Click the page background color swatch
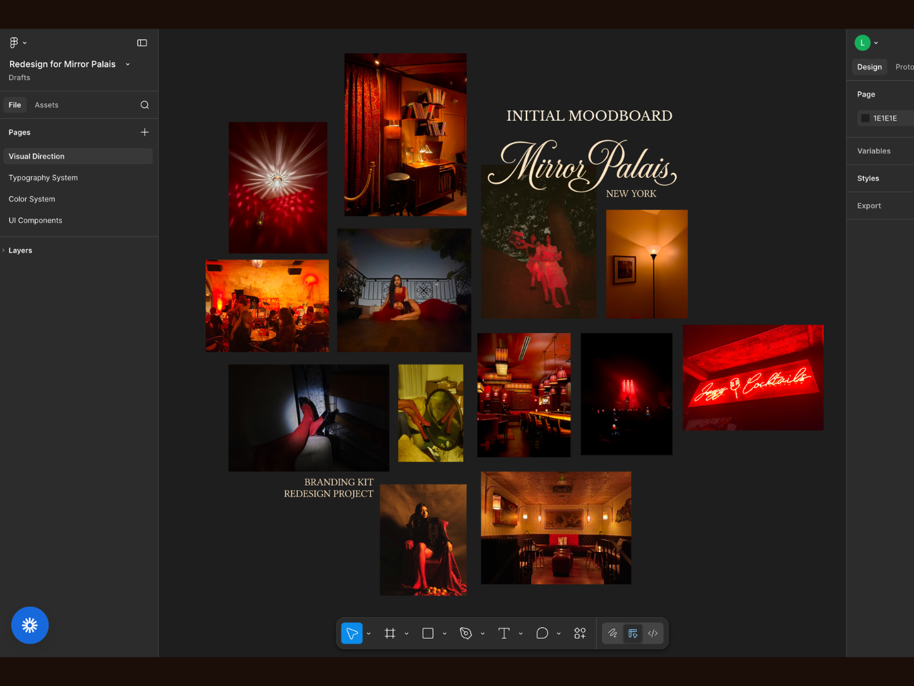 (x=865, y=118)
